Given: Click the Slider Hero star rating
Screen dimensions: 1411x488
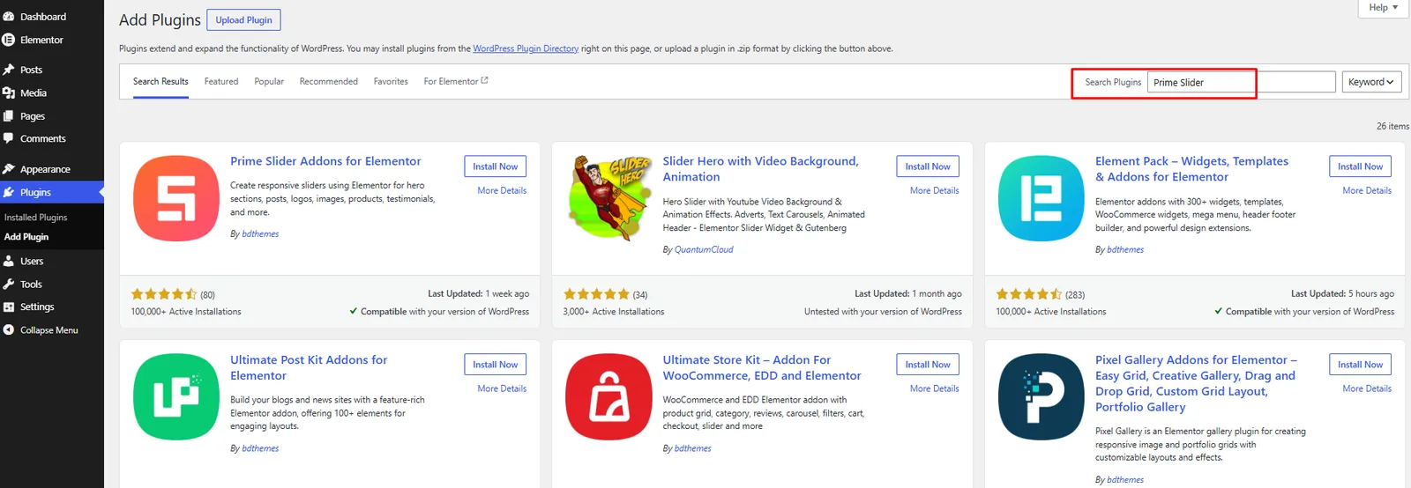Looking at the screenshot, I should coord(596,294).
